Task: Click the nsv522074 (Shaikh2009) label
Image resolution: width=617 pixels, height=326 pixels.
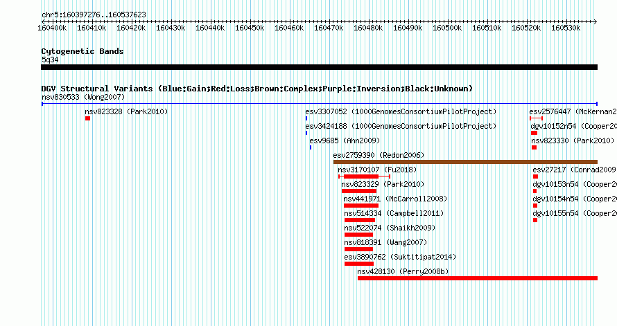Action: pyautogui.click(x=390, y=228)
